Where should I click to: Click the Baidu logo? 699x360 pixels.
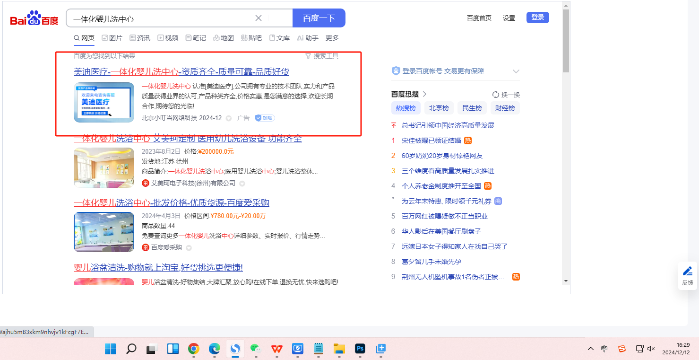coord(34,19)
